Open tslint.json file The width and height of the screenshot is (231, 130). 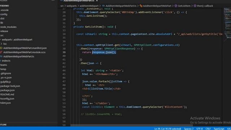(5, 103)
